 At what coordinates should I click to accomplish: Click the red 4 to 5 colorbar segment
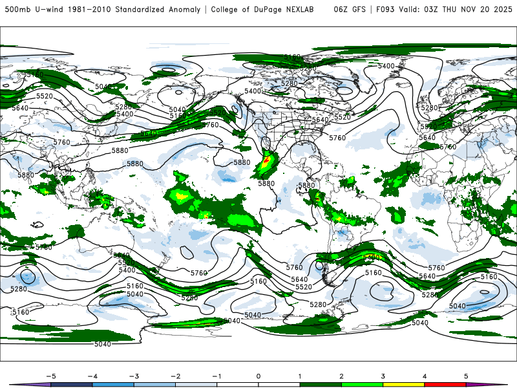(445, 385)
